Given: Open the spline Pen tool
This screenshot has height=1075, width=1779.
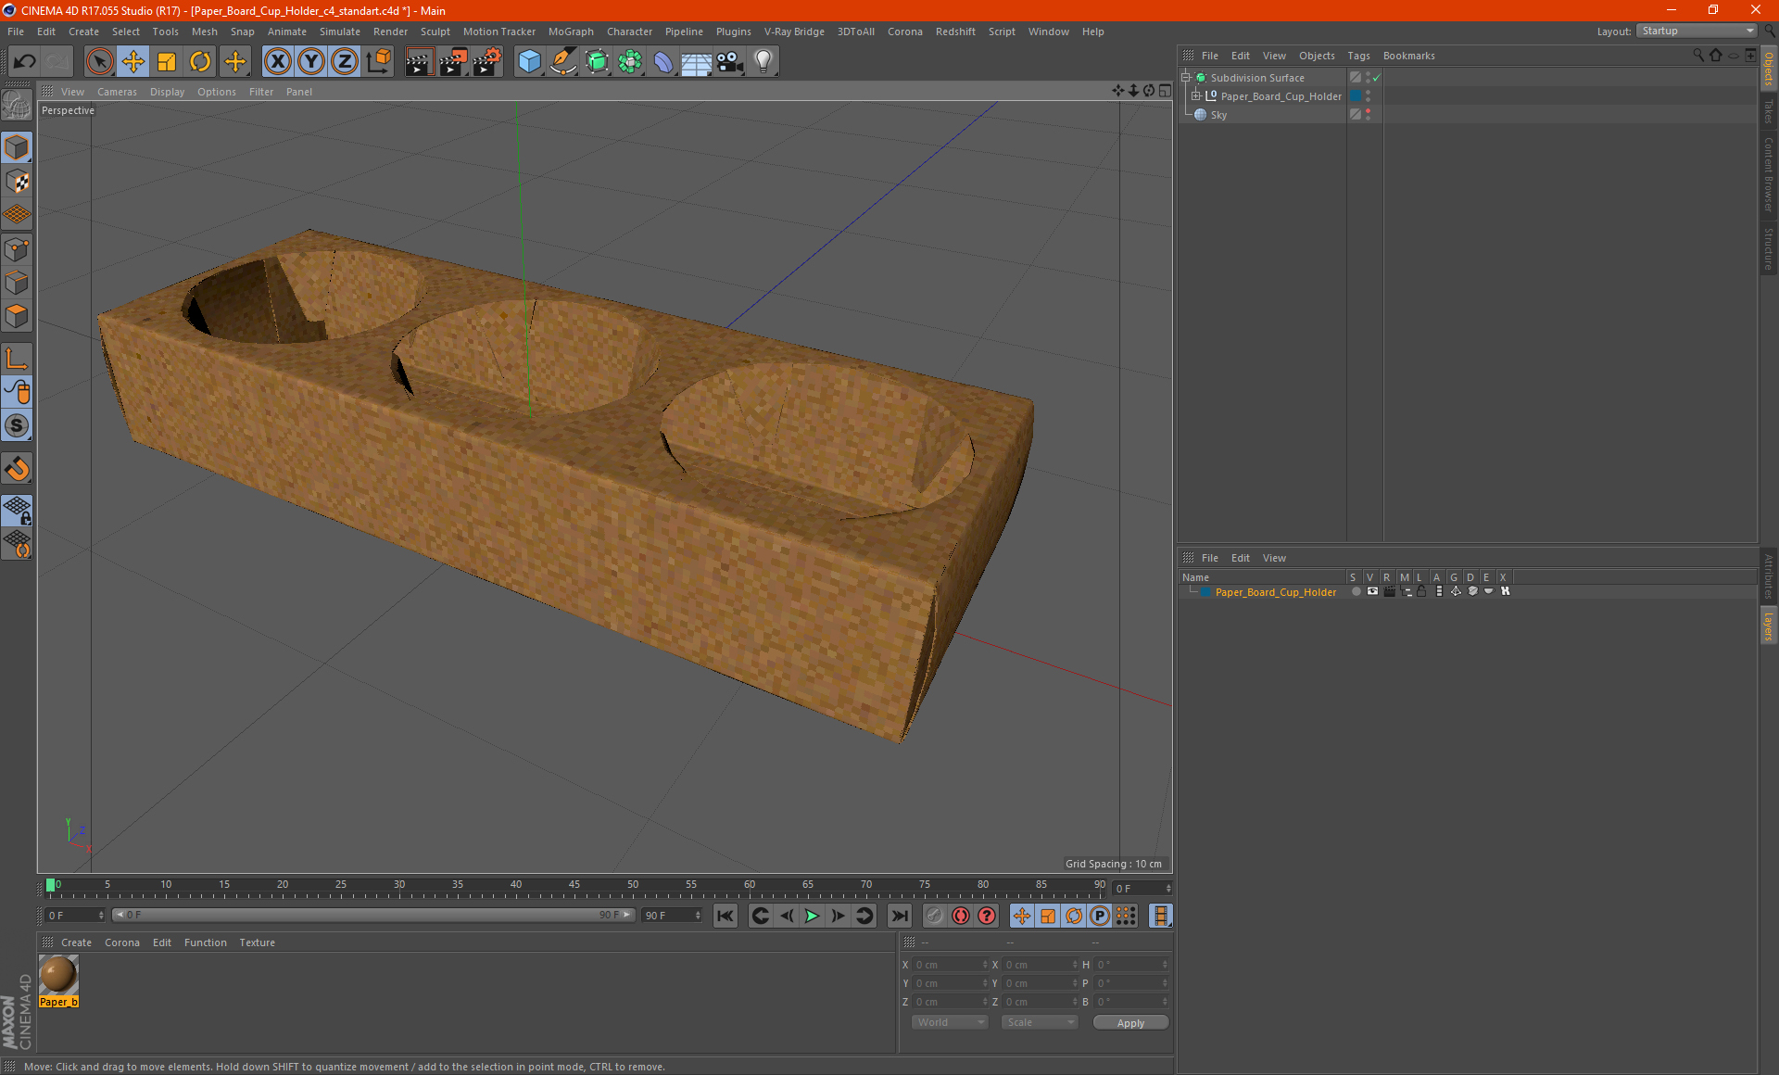Looking at the screenshot, I should pos(562,62).
